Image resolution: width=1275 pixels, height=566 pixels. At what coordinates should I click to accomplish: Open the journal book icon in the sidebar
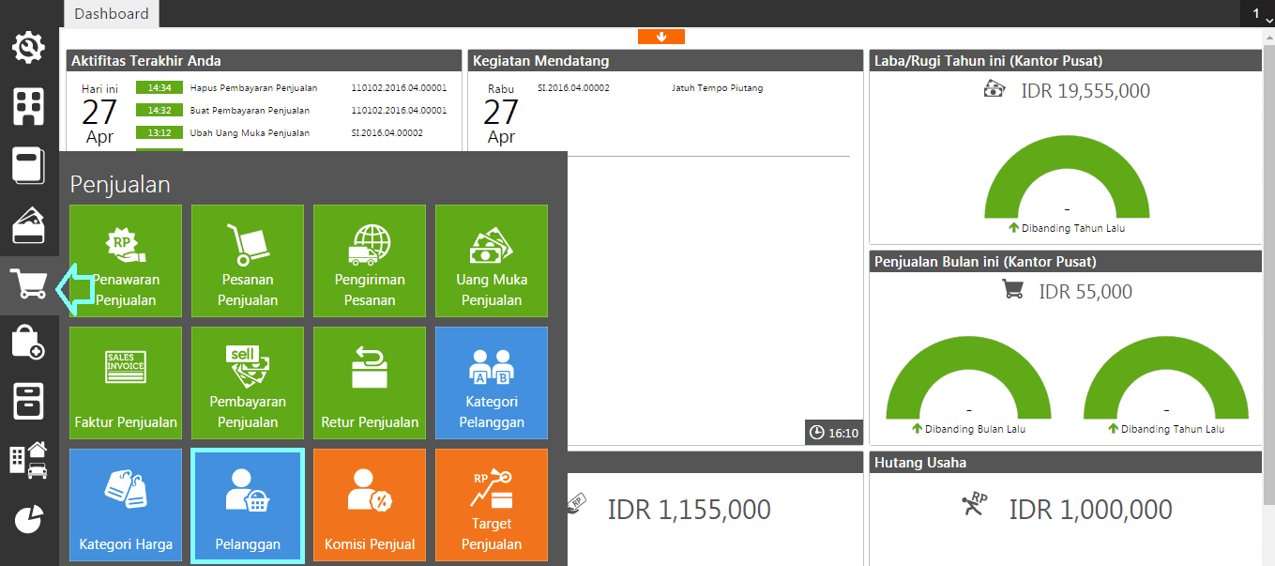[x=28, y=166]
